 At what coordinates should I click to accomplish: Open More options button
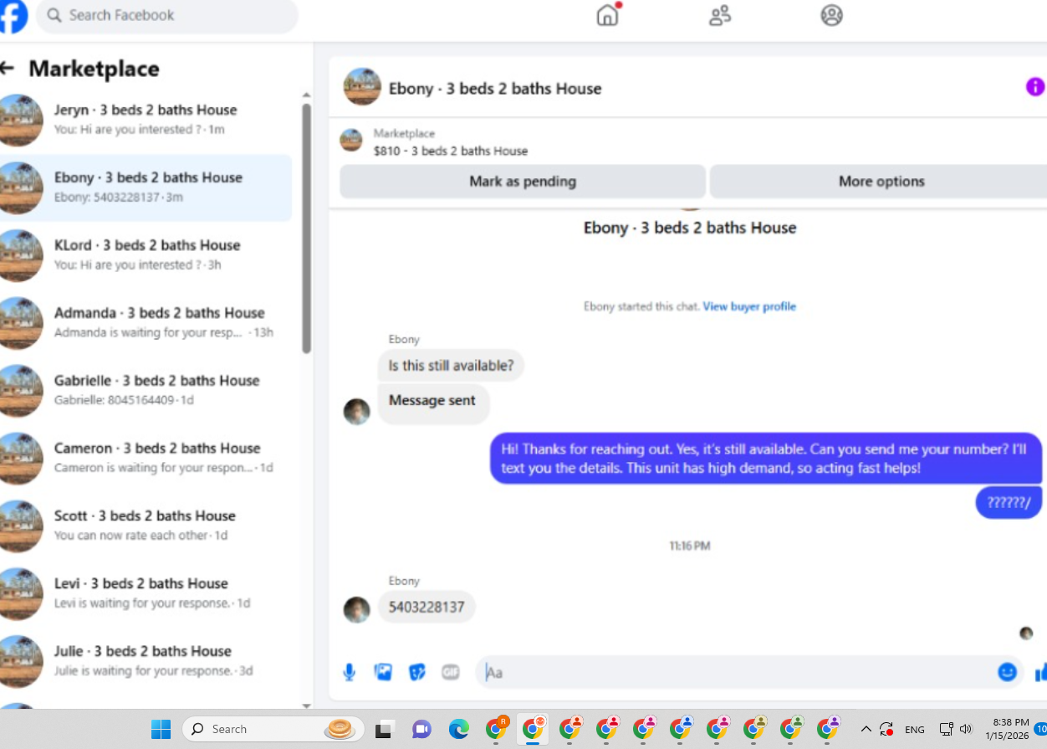coord(880,181)
